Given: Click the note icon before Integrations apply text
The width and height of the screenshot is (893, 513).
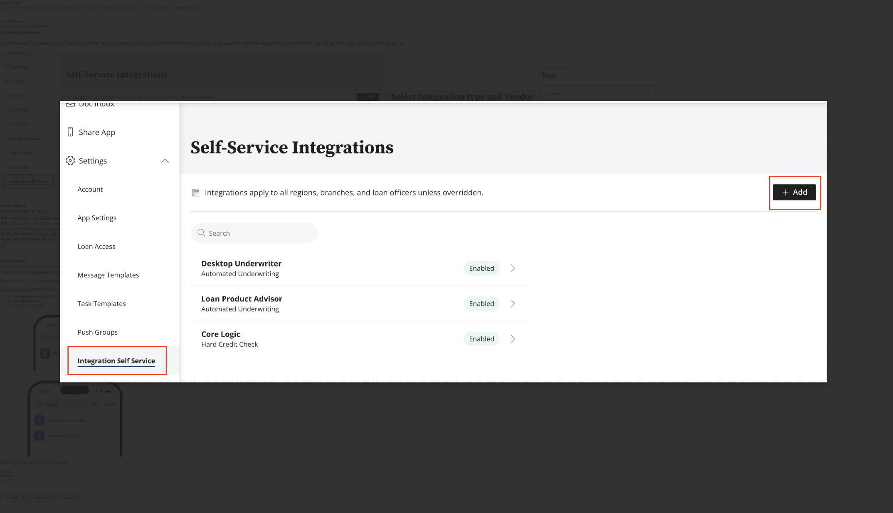Looking at the screenshot, I should click(x=195, y=192).
